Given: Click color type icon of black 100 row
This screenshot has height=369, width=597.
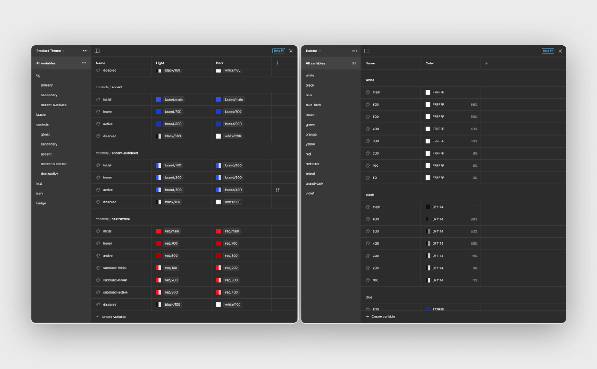Looking at the screenshot, I should [x=368, y=280].
